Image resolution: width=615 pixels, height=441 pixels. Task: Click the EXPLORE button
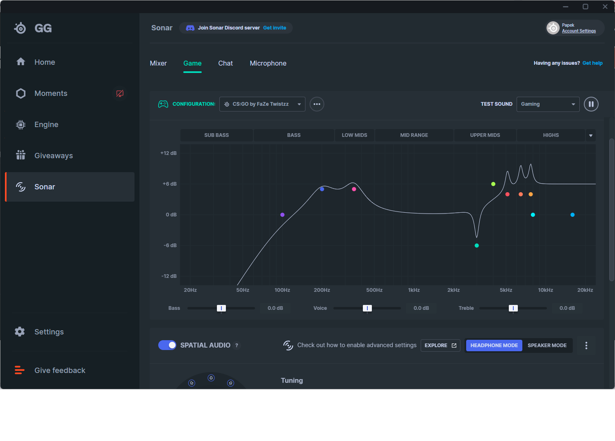click(440, 346)
